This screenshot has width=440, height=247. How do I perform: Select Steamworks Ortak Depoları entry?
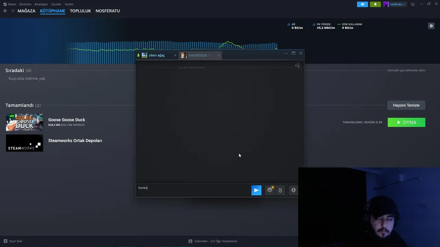pyautogui.click(x=75, y=141)
